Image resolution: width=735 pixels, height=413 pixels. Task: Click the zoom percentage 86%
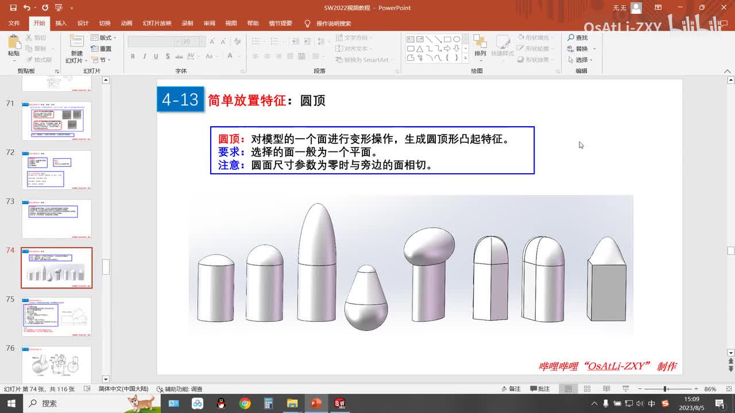click(x=710, y=389)
